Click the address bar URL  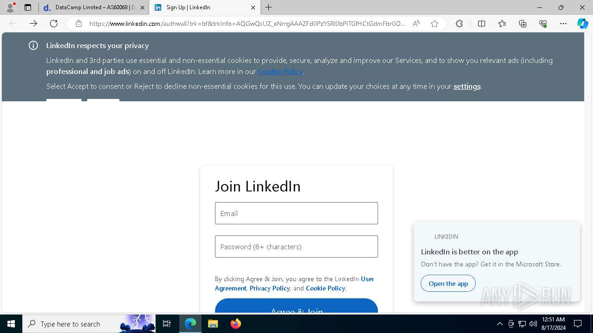click(x=247, y=24)
